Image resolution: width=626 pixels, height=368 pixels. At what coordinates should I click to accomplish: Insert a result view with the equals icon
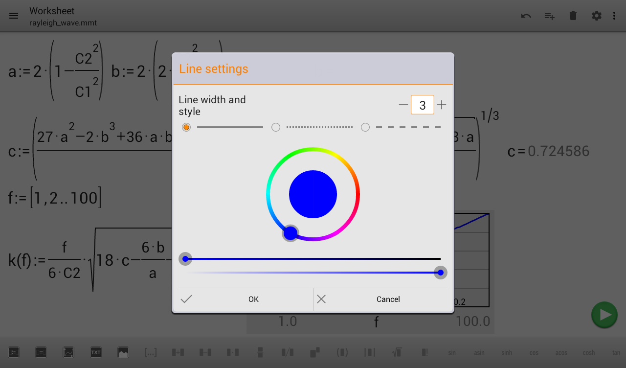coord(41,352)
